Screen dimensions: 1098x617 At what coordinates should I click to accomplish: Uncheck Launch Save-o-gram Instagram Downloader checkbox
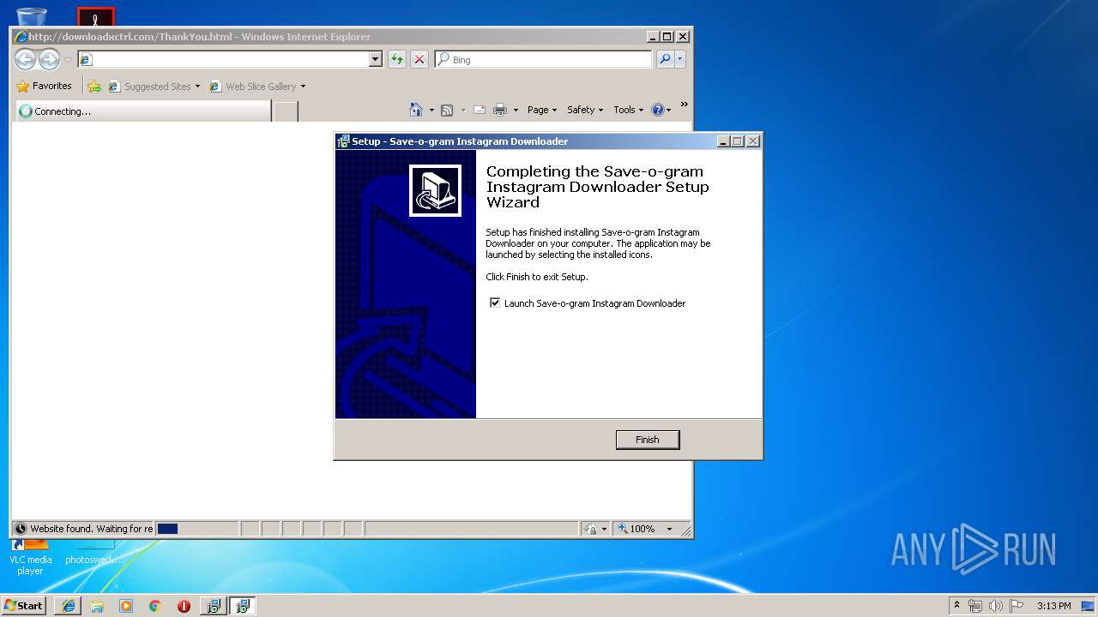pos(494,303)
